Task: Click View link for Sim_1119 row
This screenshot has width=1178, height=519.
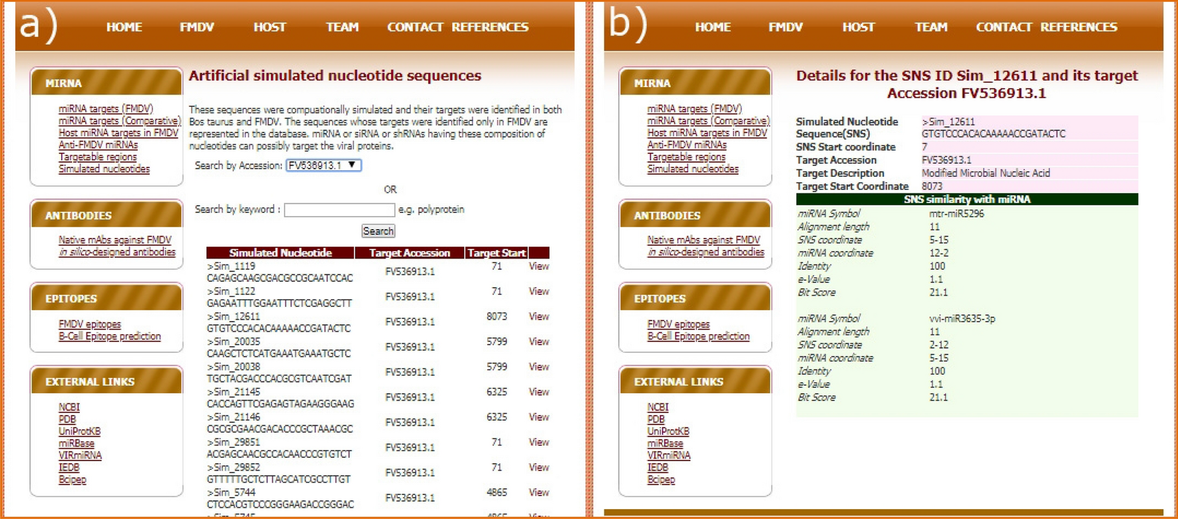Action: point(539,266)
